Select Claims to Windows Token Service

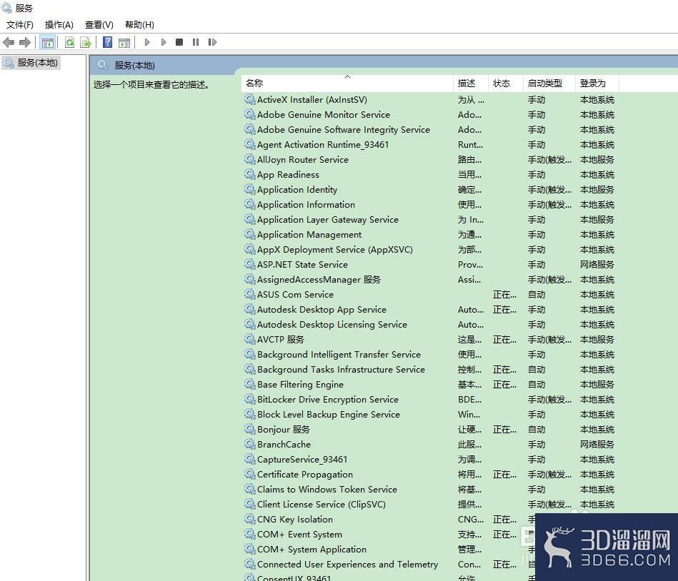click(327, 489)
